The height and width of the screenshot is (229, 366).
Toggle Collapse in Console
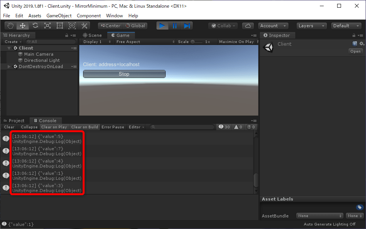pos(29,127)
